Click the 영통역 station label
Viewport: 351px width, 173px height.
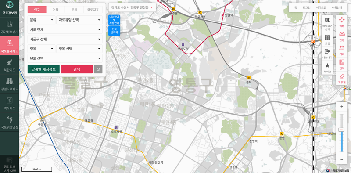click(233, 167)
